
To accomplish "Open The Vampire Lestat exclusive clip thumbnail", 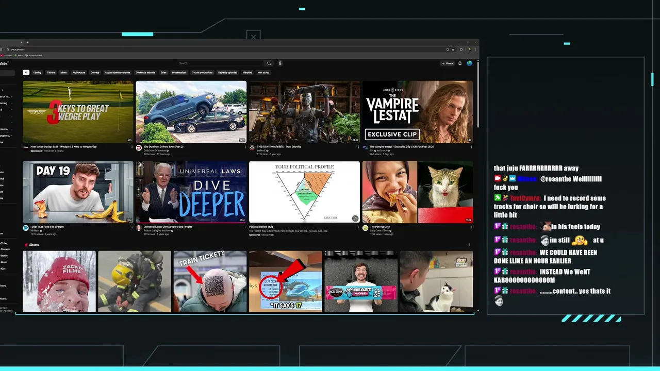I will coord(418,112).
